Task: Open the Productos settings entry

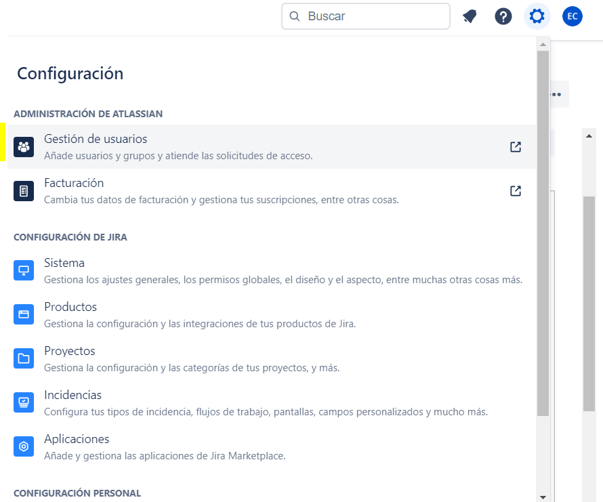Action: tap(272, 314)
